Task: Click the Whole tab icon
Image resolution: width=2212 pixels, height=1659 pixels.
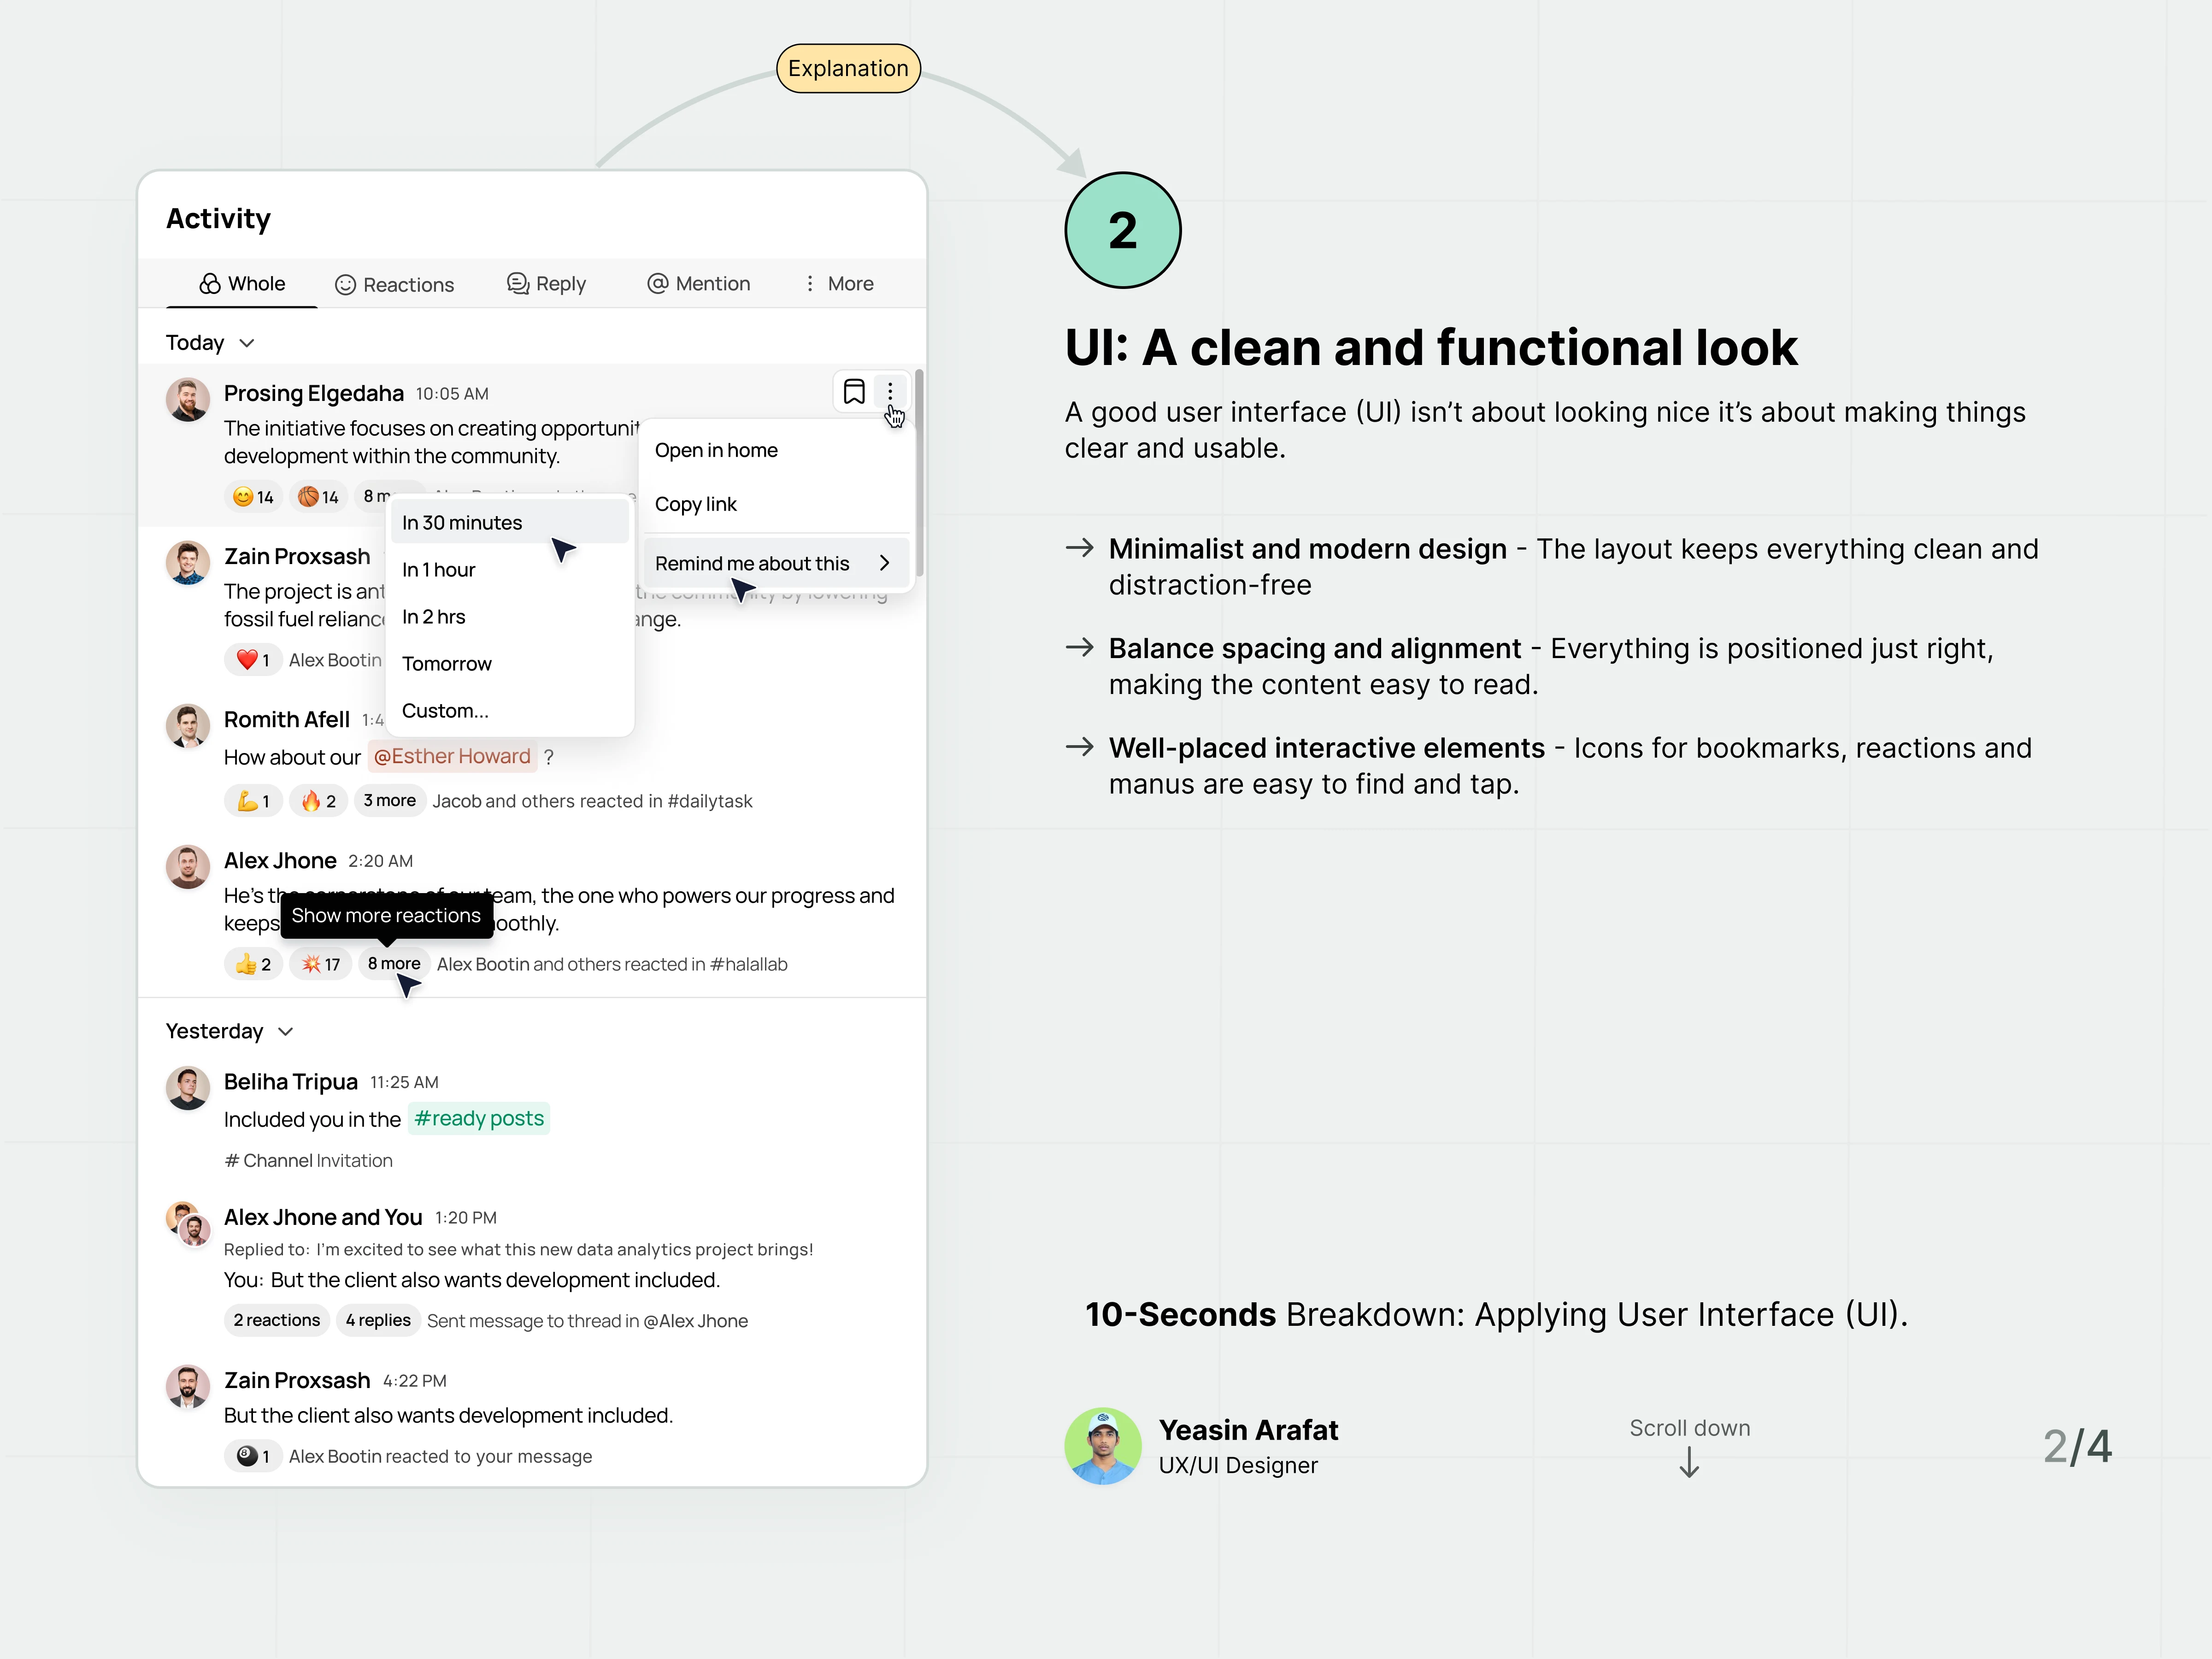Action: coord(210,284)
